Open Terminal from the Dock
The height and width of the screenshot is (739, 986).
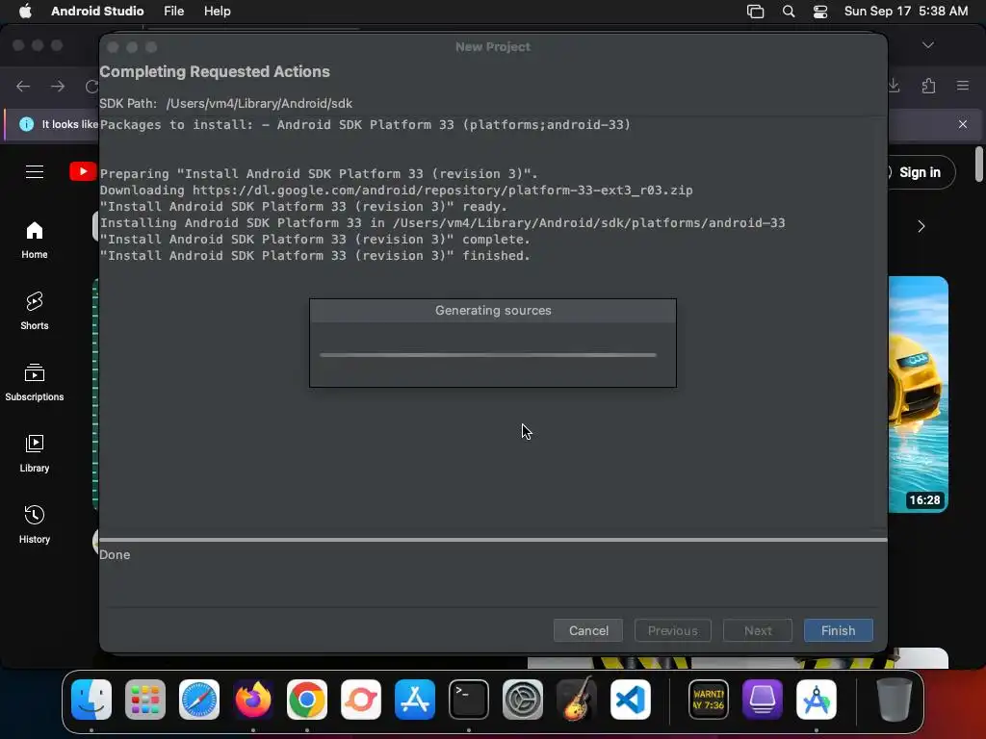[469, 700]
